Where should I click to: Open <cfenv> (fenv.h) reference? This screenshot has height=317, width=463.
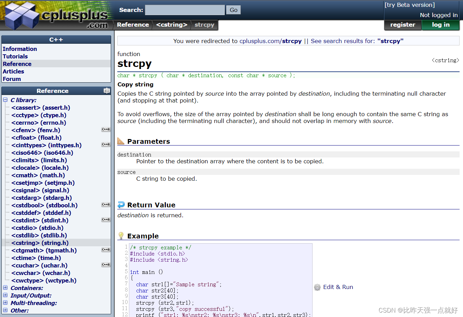pos(36,130)
